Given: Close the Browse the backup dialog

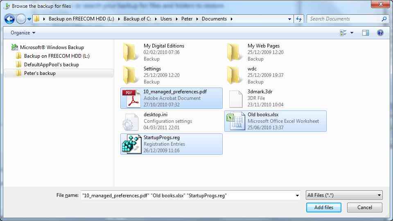Looking at the screenshot, I should (x=380, y=4).
